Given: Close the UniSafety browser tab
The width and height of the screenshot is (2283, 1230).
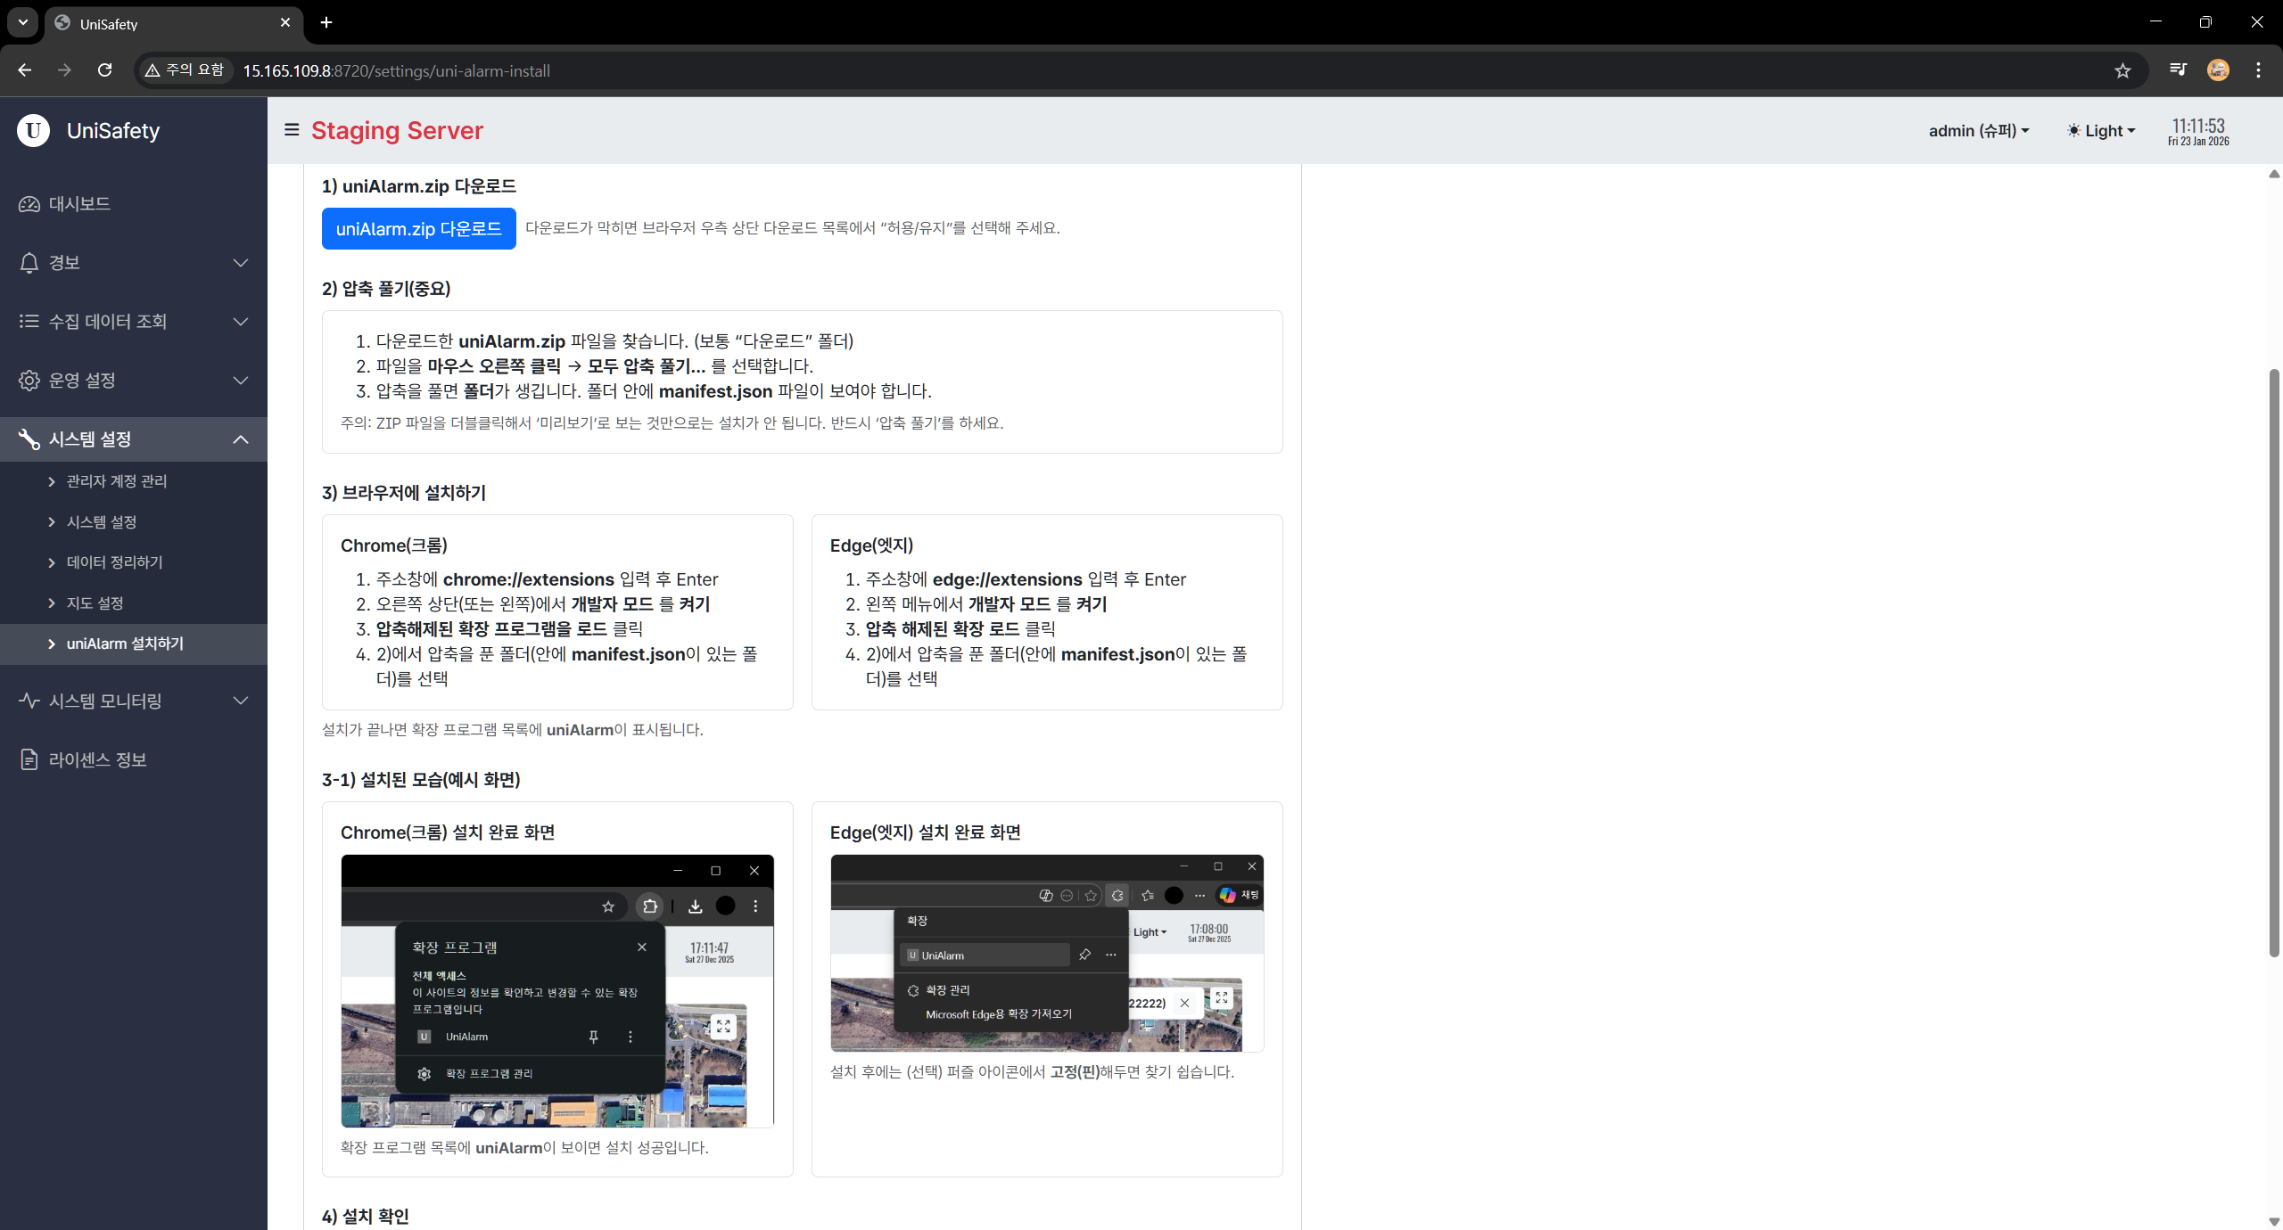Looking at the screenshot, I should tap(285, 22).
